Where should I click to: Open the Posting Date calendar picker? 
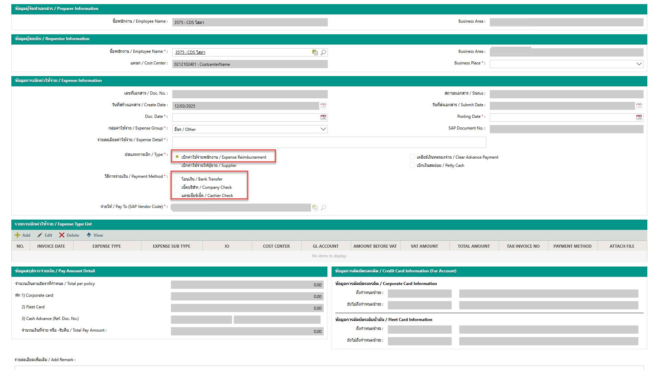point(639,118)
